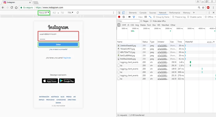The height and width of the screenshot is (117, 216).
Task: Select the Network tab
Action: [163, 13]
